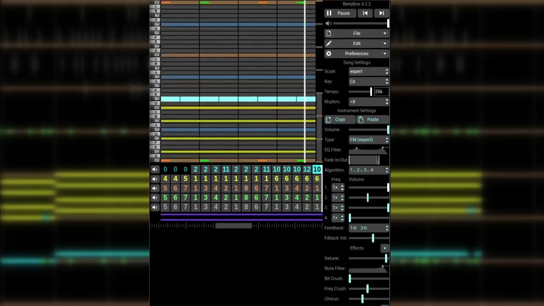Adjust operator 2 volume slider

(x=369, y=198)
